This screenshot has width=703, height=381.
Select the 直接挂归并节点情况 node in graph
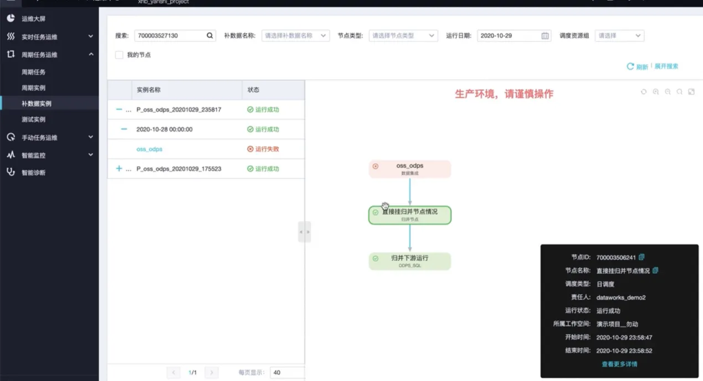pyautogui.click(x=410, y=215)
